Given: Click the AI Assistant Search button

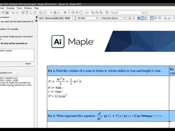Looking at the screenshot, I should click(28, 64).
